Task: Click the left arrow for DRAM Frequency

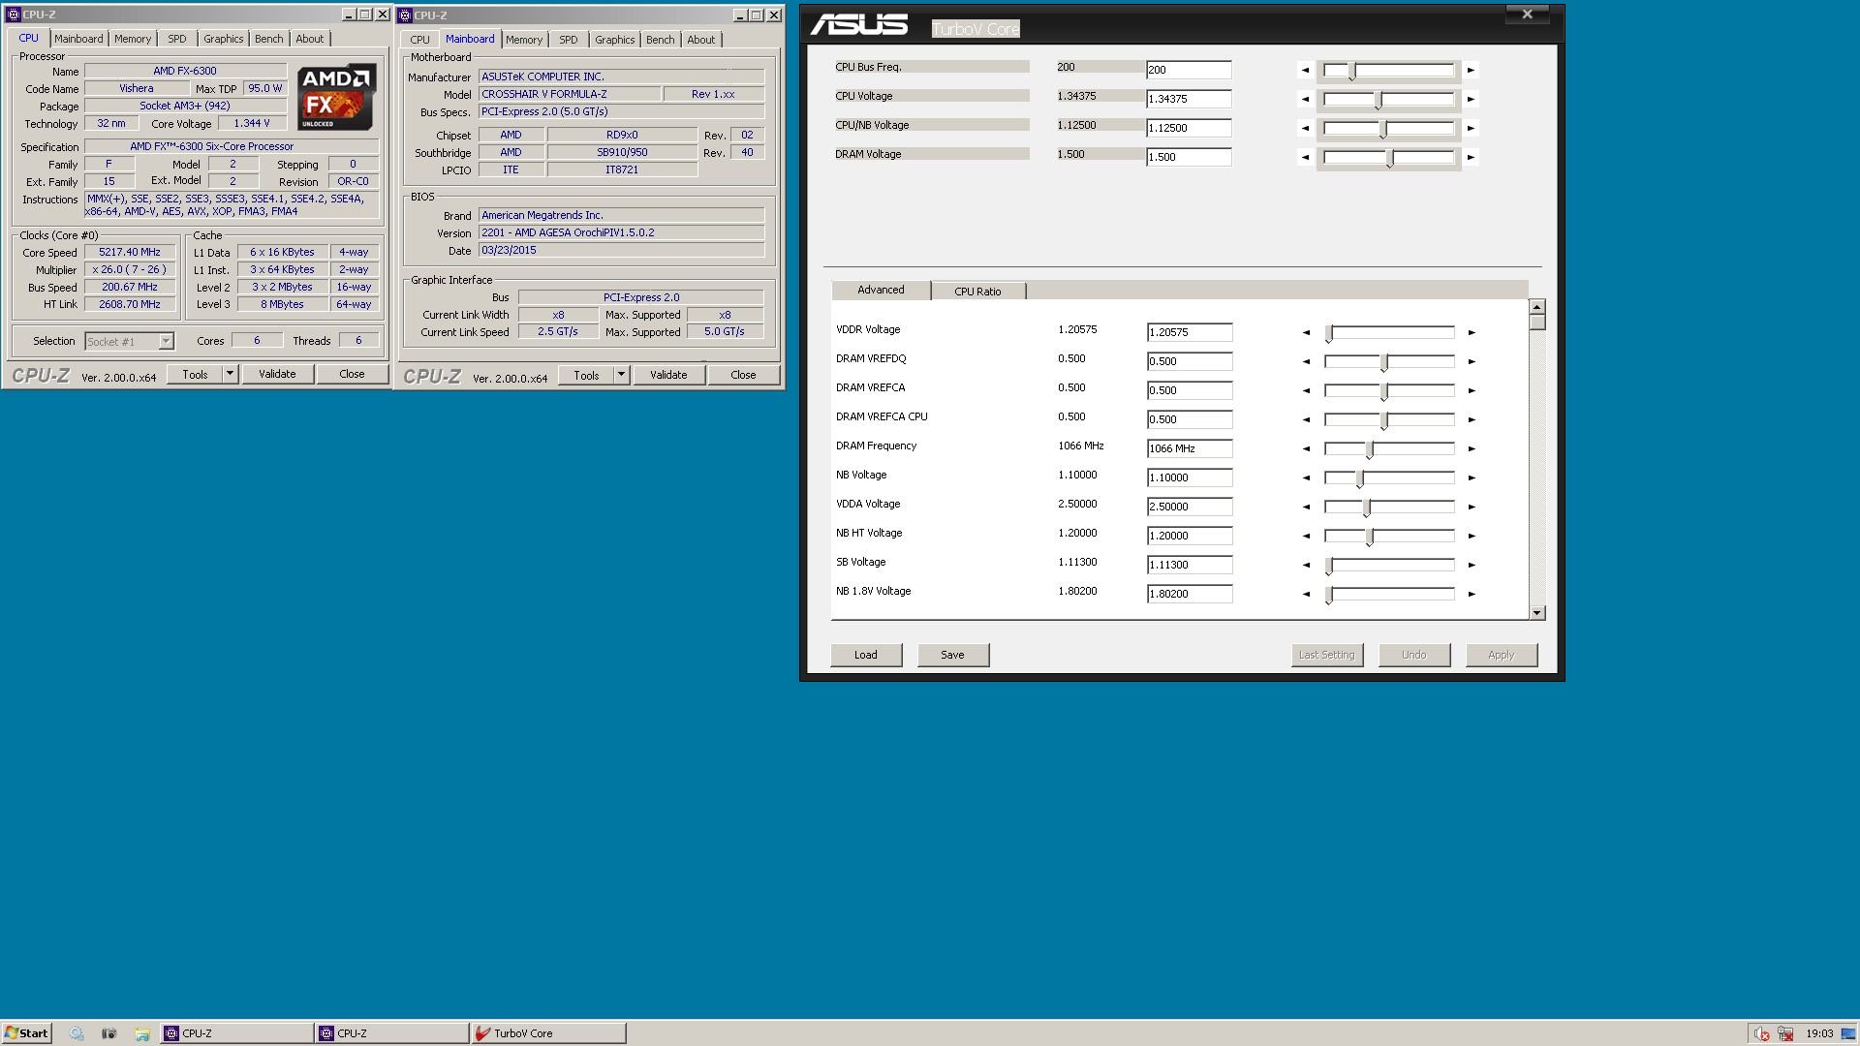Action: click(1306, 448)
